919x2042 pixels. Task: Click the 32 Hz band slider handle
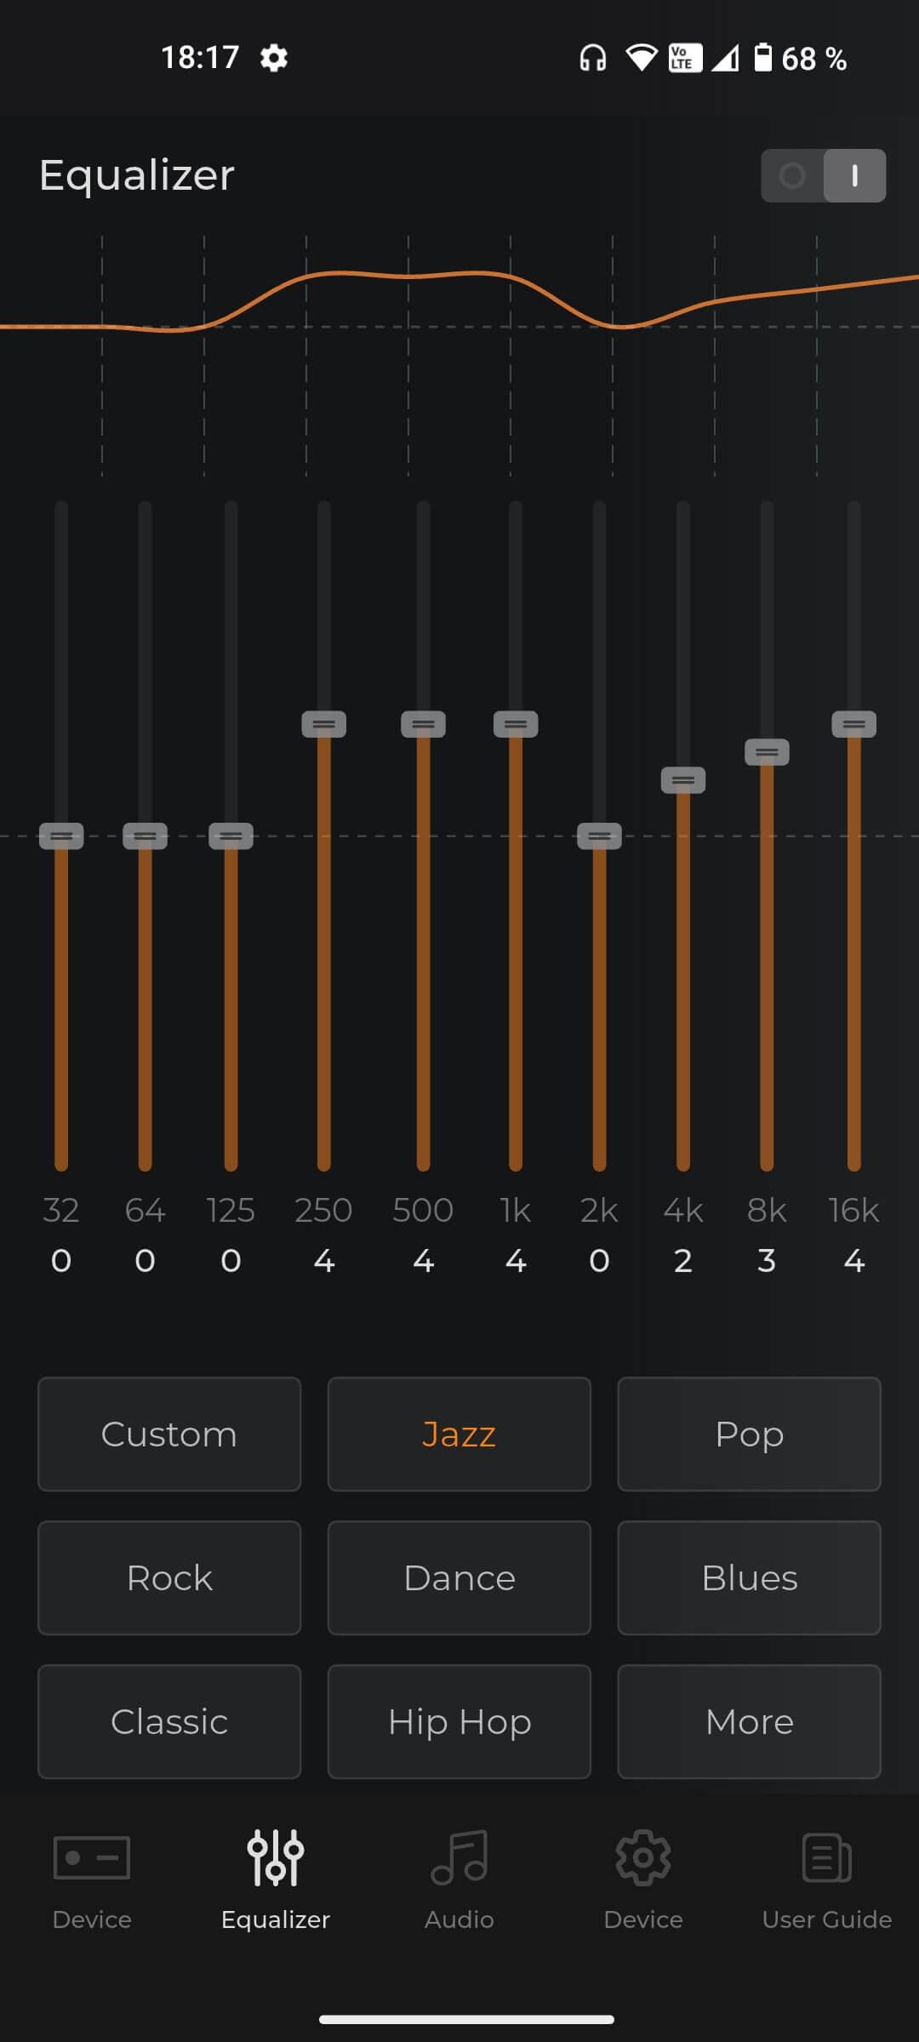pyautogui.click(x=61, y=836)
